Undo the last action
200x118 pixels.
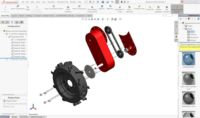[x=112, y=2]
